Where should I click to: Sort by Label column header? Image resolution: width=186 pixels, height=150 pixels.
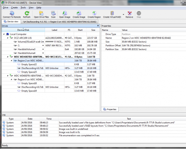coord(54,30)
